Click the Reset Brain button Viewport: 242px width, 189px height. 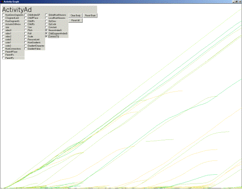coord(90,16)
